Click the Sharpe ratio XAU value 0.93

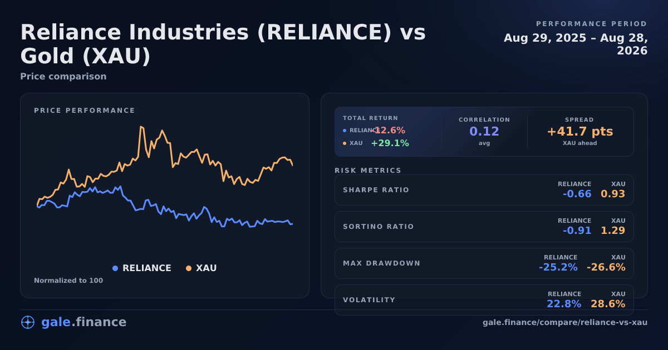coord(613,194)
